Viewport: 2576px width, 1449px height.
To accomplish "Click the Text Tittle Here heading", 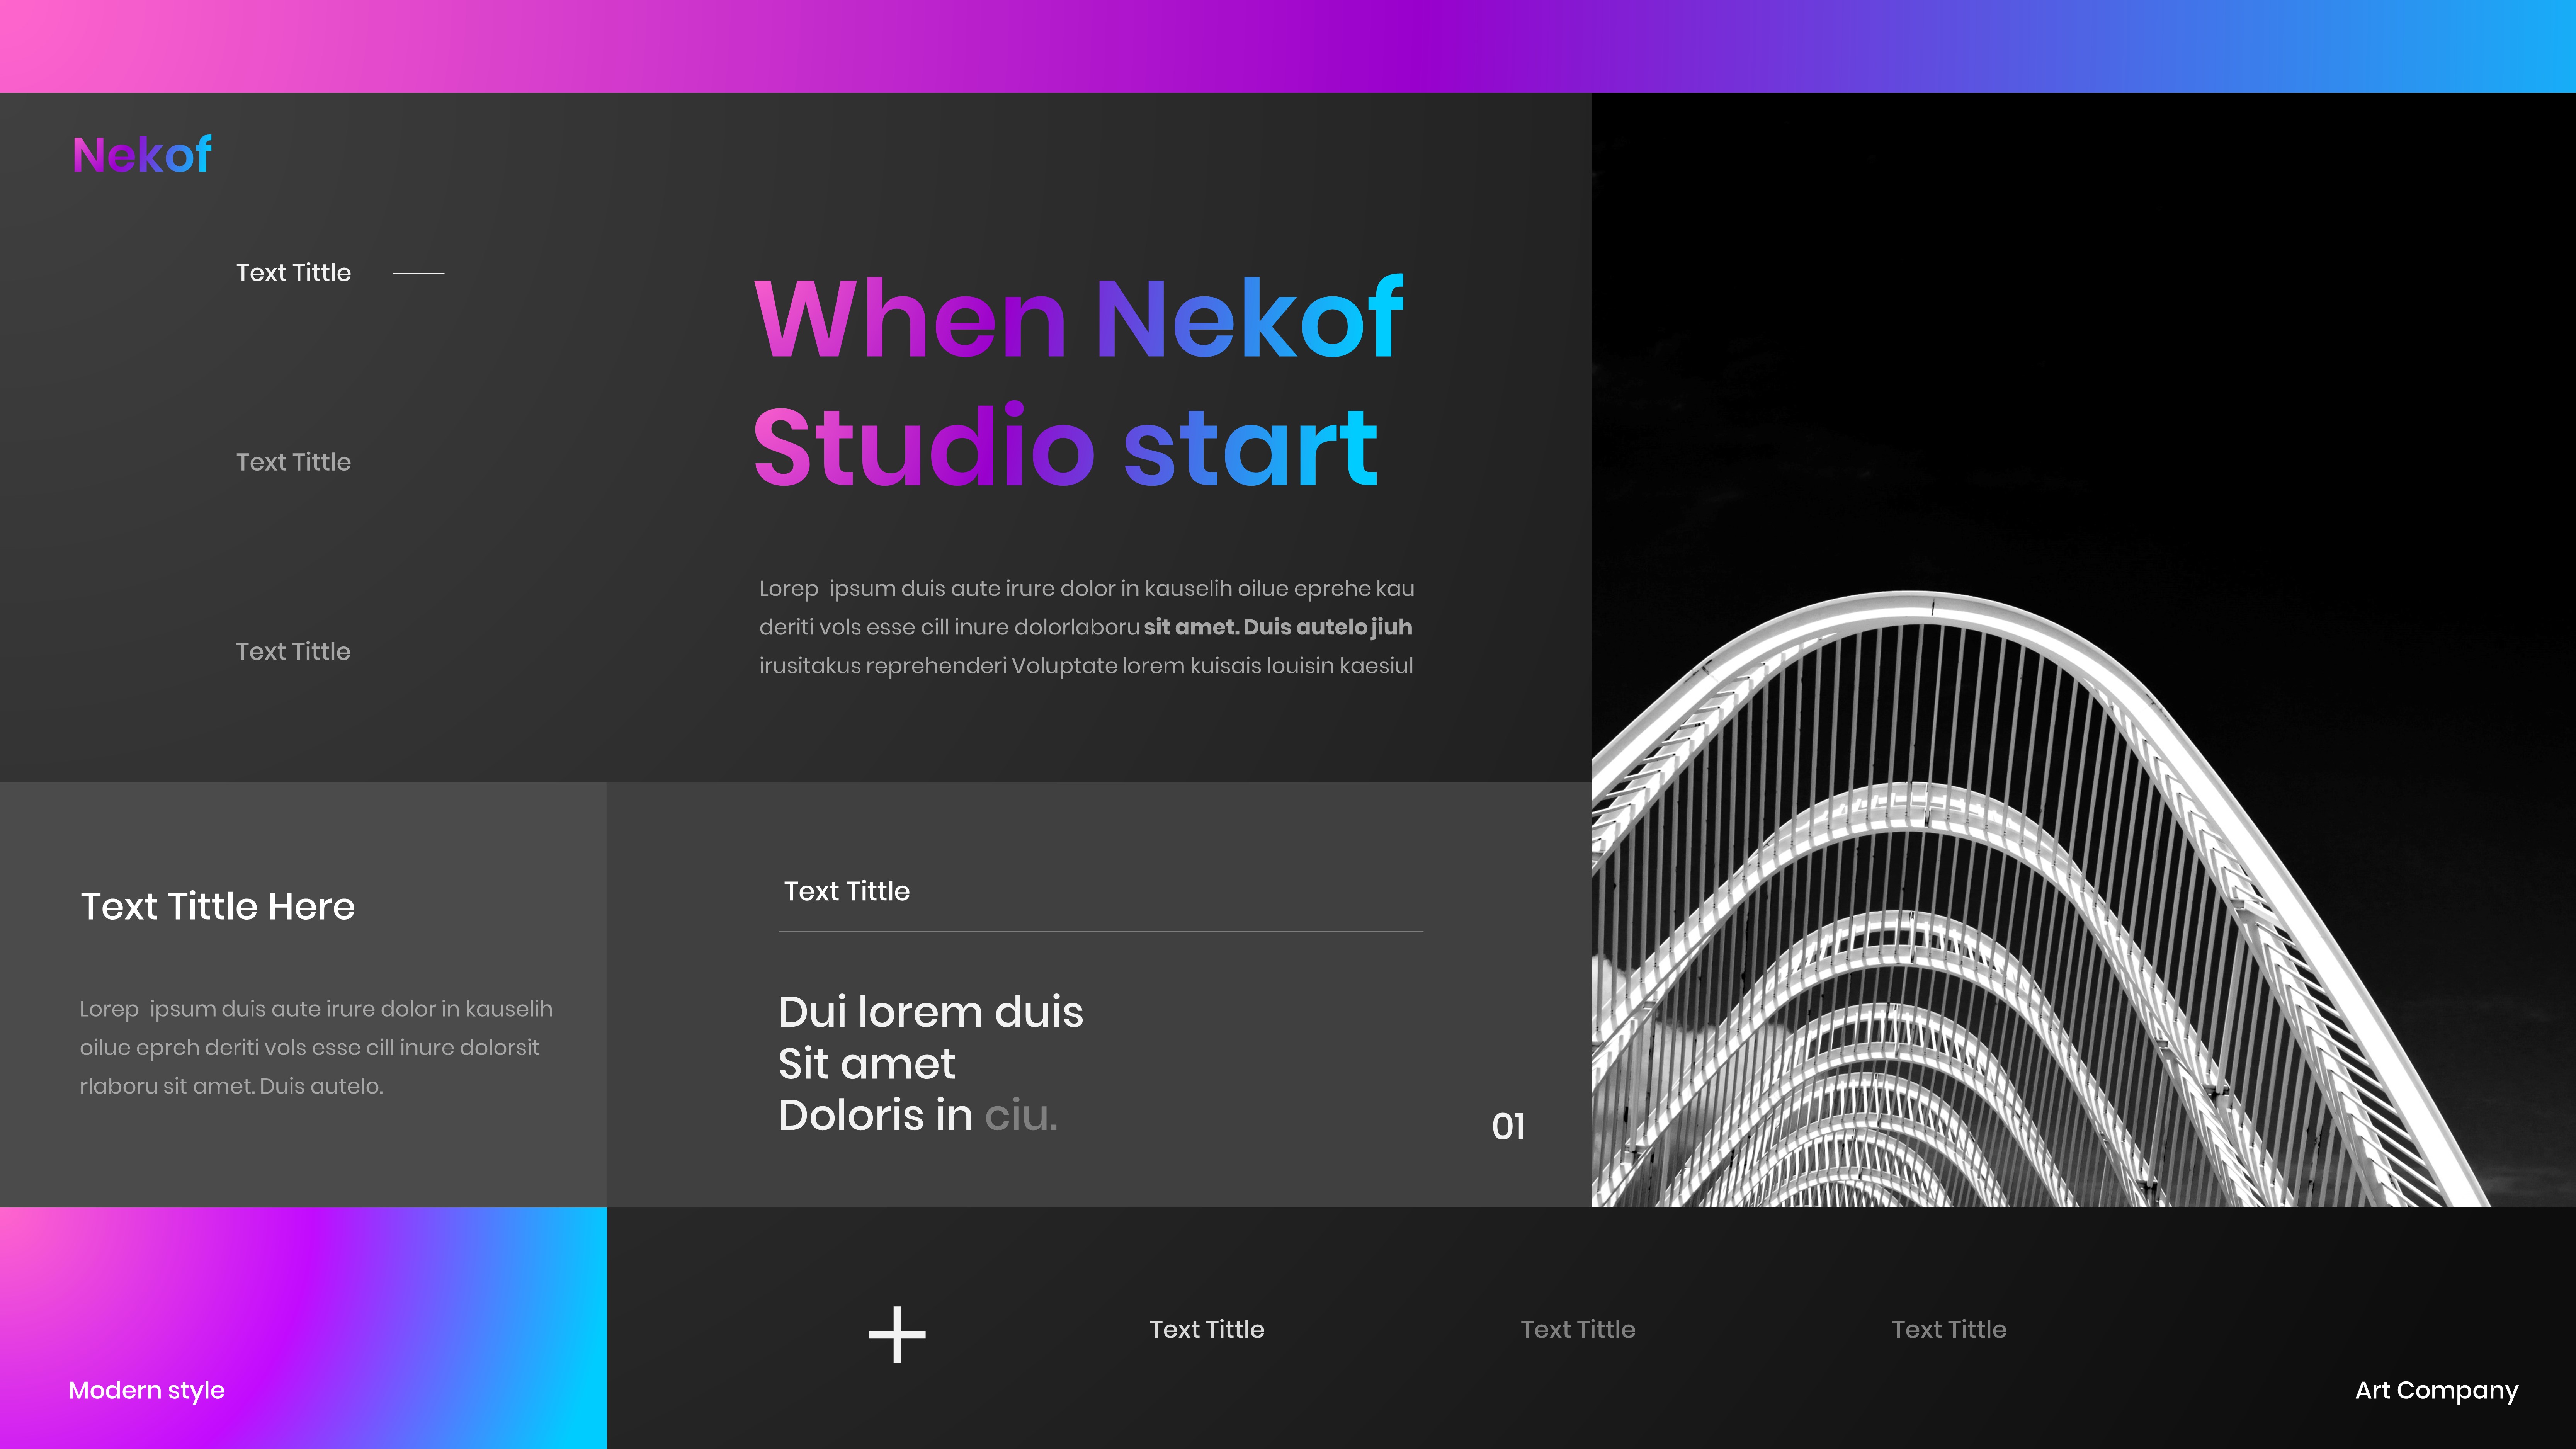I will (x=217, y=906).
